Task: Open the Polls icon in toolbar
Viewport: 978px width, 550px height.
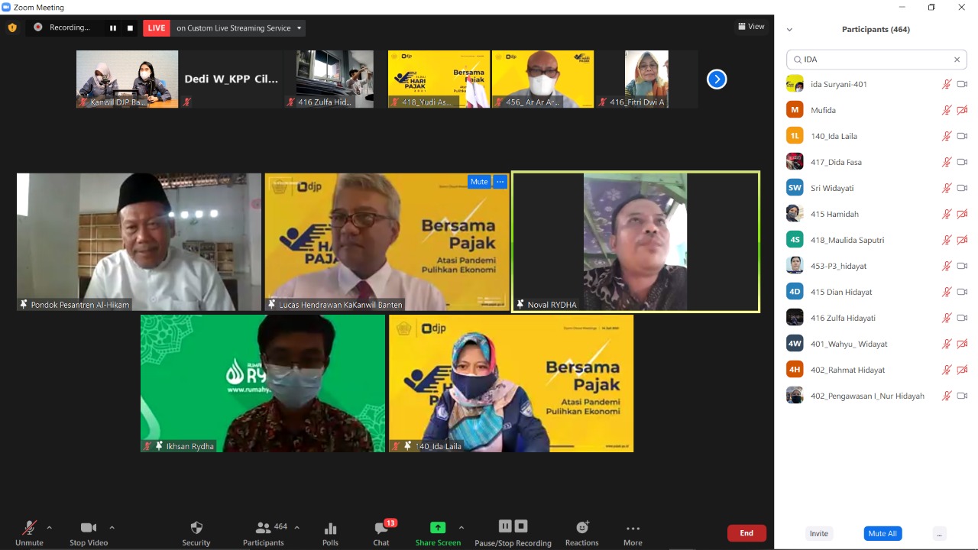Action: pos(330,528)
